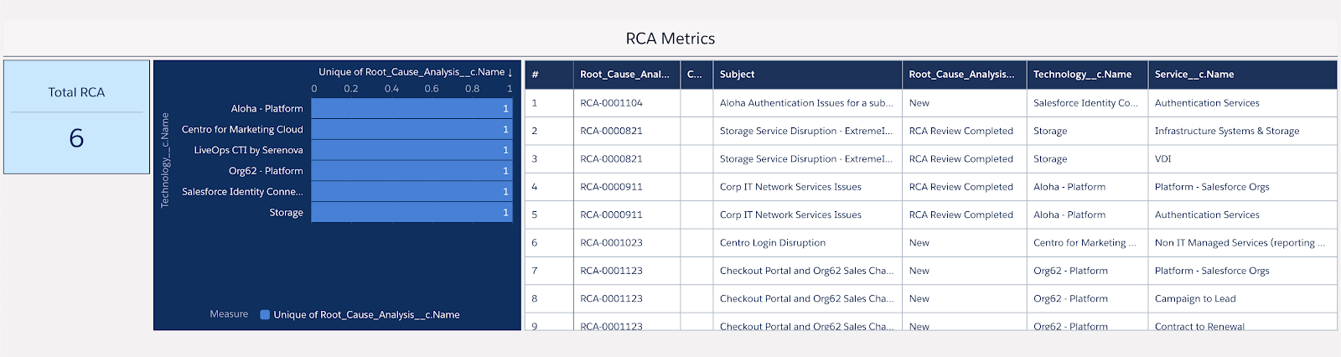Click the sort arrow beside Unique of Root_Cause_Analysis__c.Name

coord(510,72)
